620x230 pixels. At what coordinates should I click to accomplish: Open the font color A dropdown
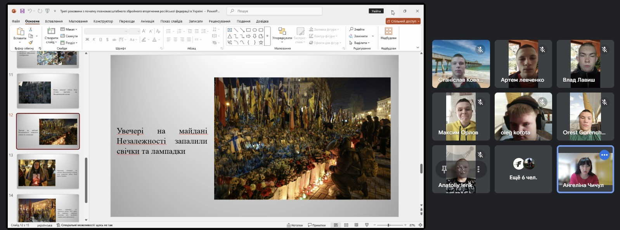(x=159, y=39)
